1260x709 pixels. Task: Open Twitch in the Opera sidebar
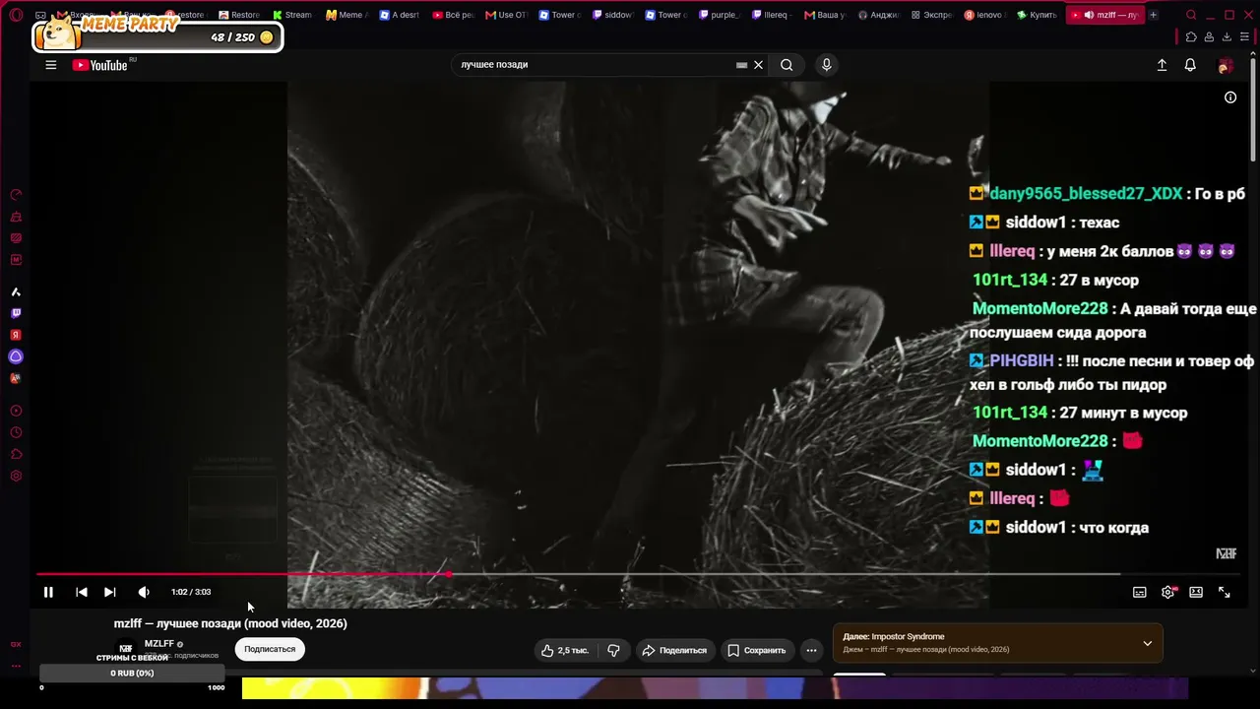(x=16, y=313)
